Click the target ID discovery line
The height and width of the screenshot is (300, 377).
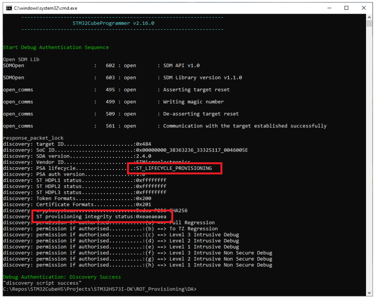[x=78, y=144]
